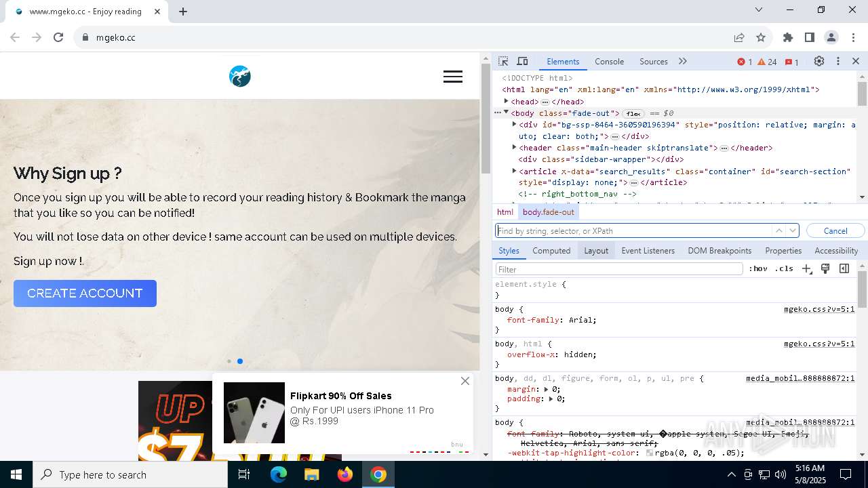Image resolution: width=868 pixels, height=488 pixels.
Task: Add a new style rule plus icon
Action: [x=806, y=269]
